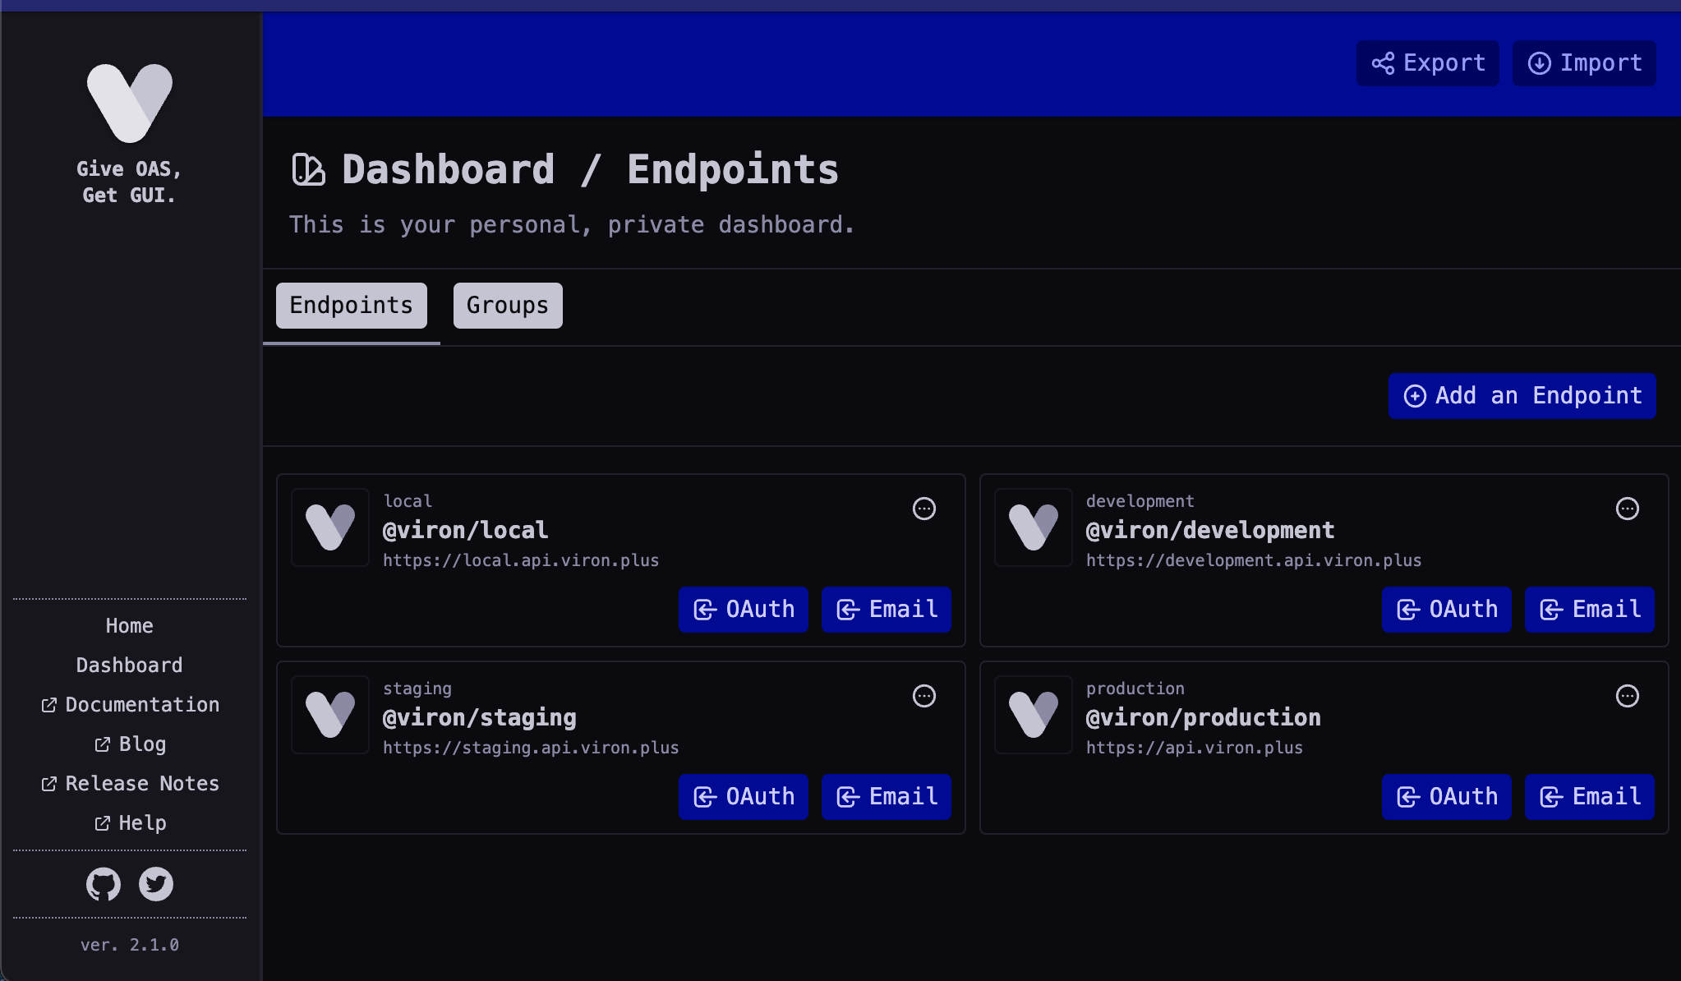Image resolution: width=1681 pixels, height=981 pixels.
Task: Click the Export button
Action: click(x=1428, y=63)
